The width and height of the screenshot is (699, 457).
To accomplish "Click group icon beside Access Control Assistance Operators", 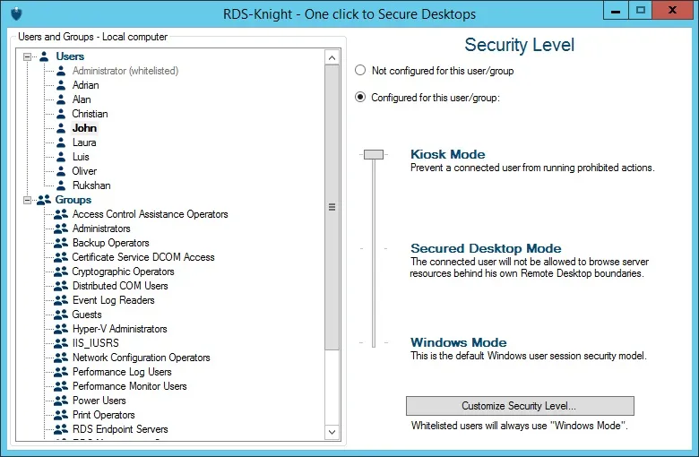I will [61, 214].
